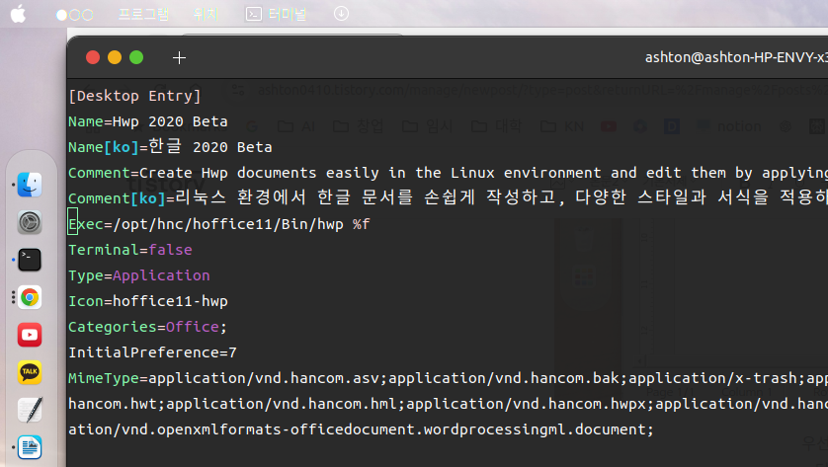Viewport: 828px width, 467px height.
Task: Click the ashton@ashton-HP-ENVY terminal title
Action: [736, 57]
